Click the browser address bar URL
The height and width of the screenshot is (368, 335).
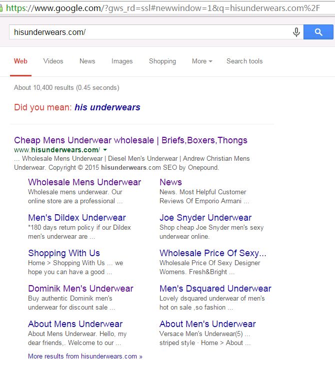click(x=162, y=8)
